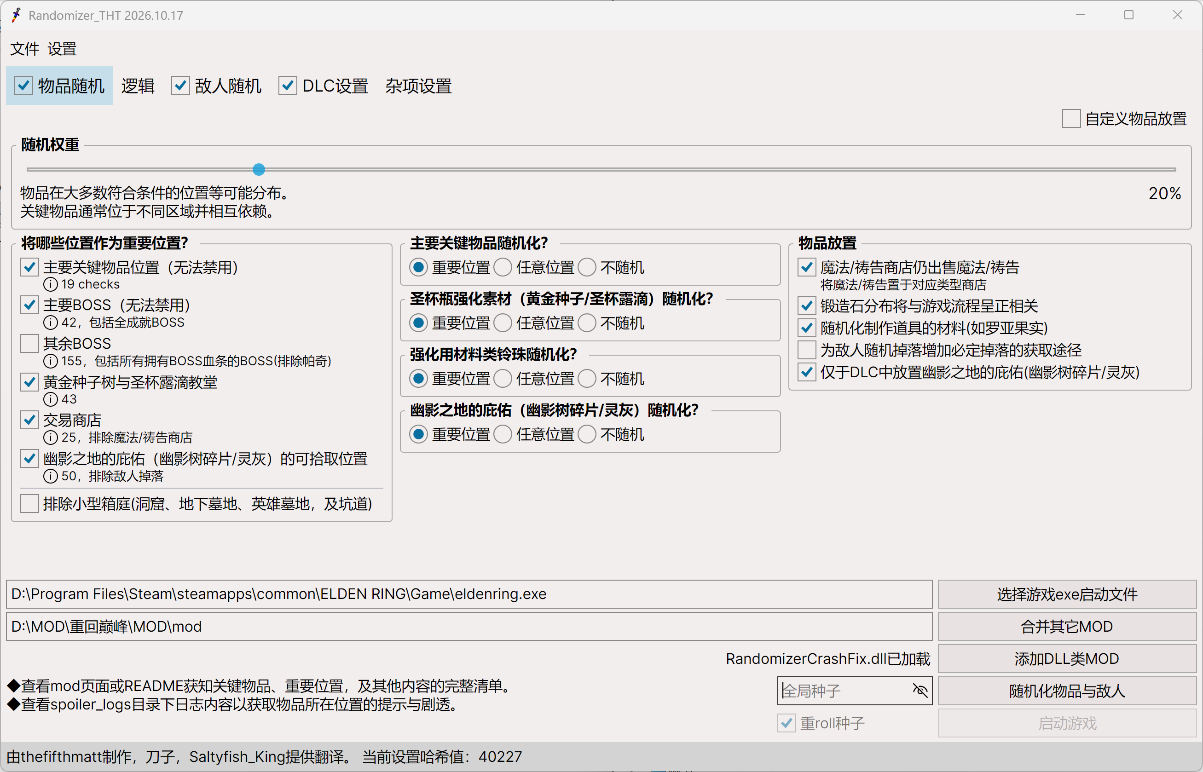Screen dimensions: 1203x772
Task: Click the info icon next to 43
Action: 50,399
